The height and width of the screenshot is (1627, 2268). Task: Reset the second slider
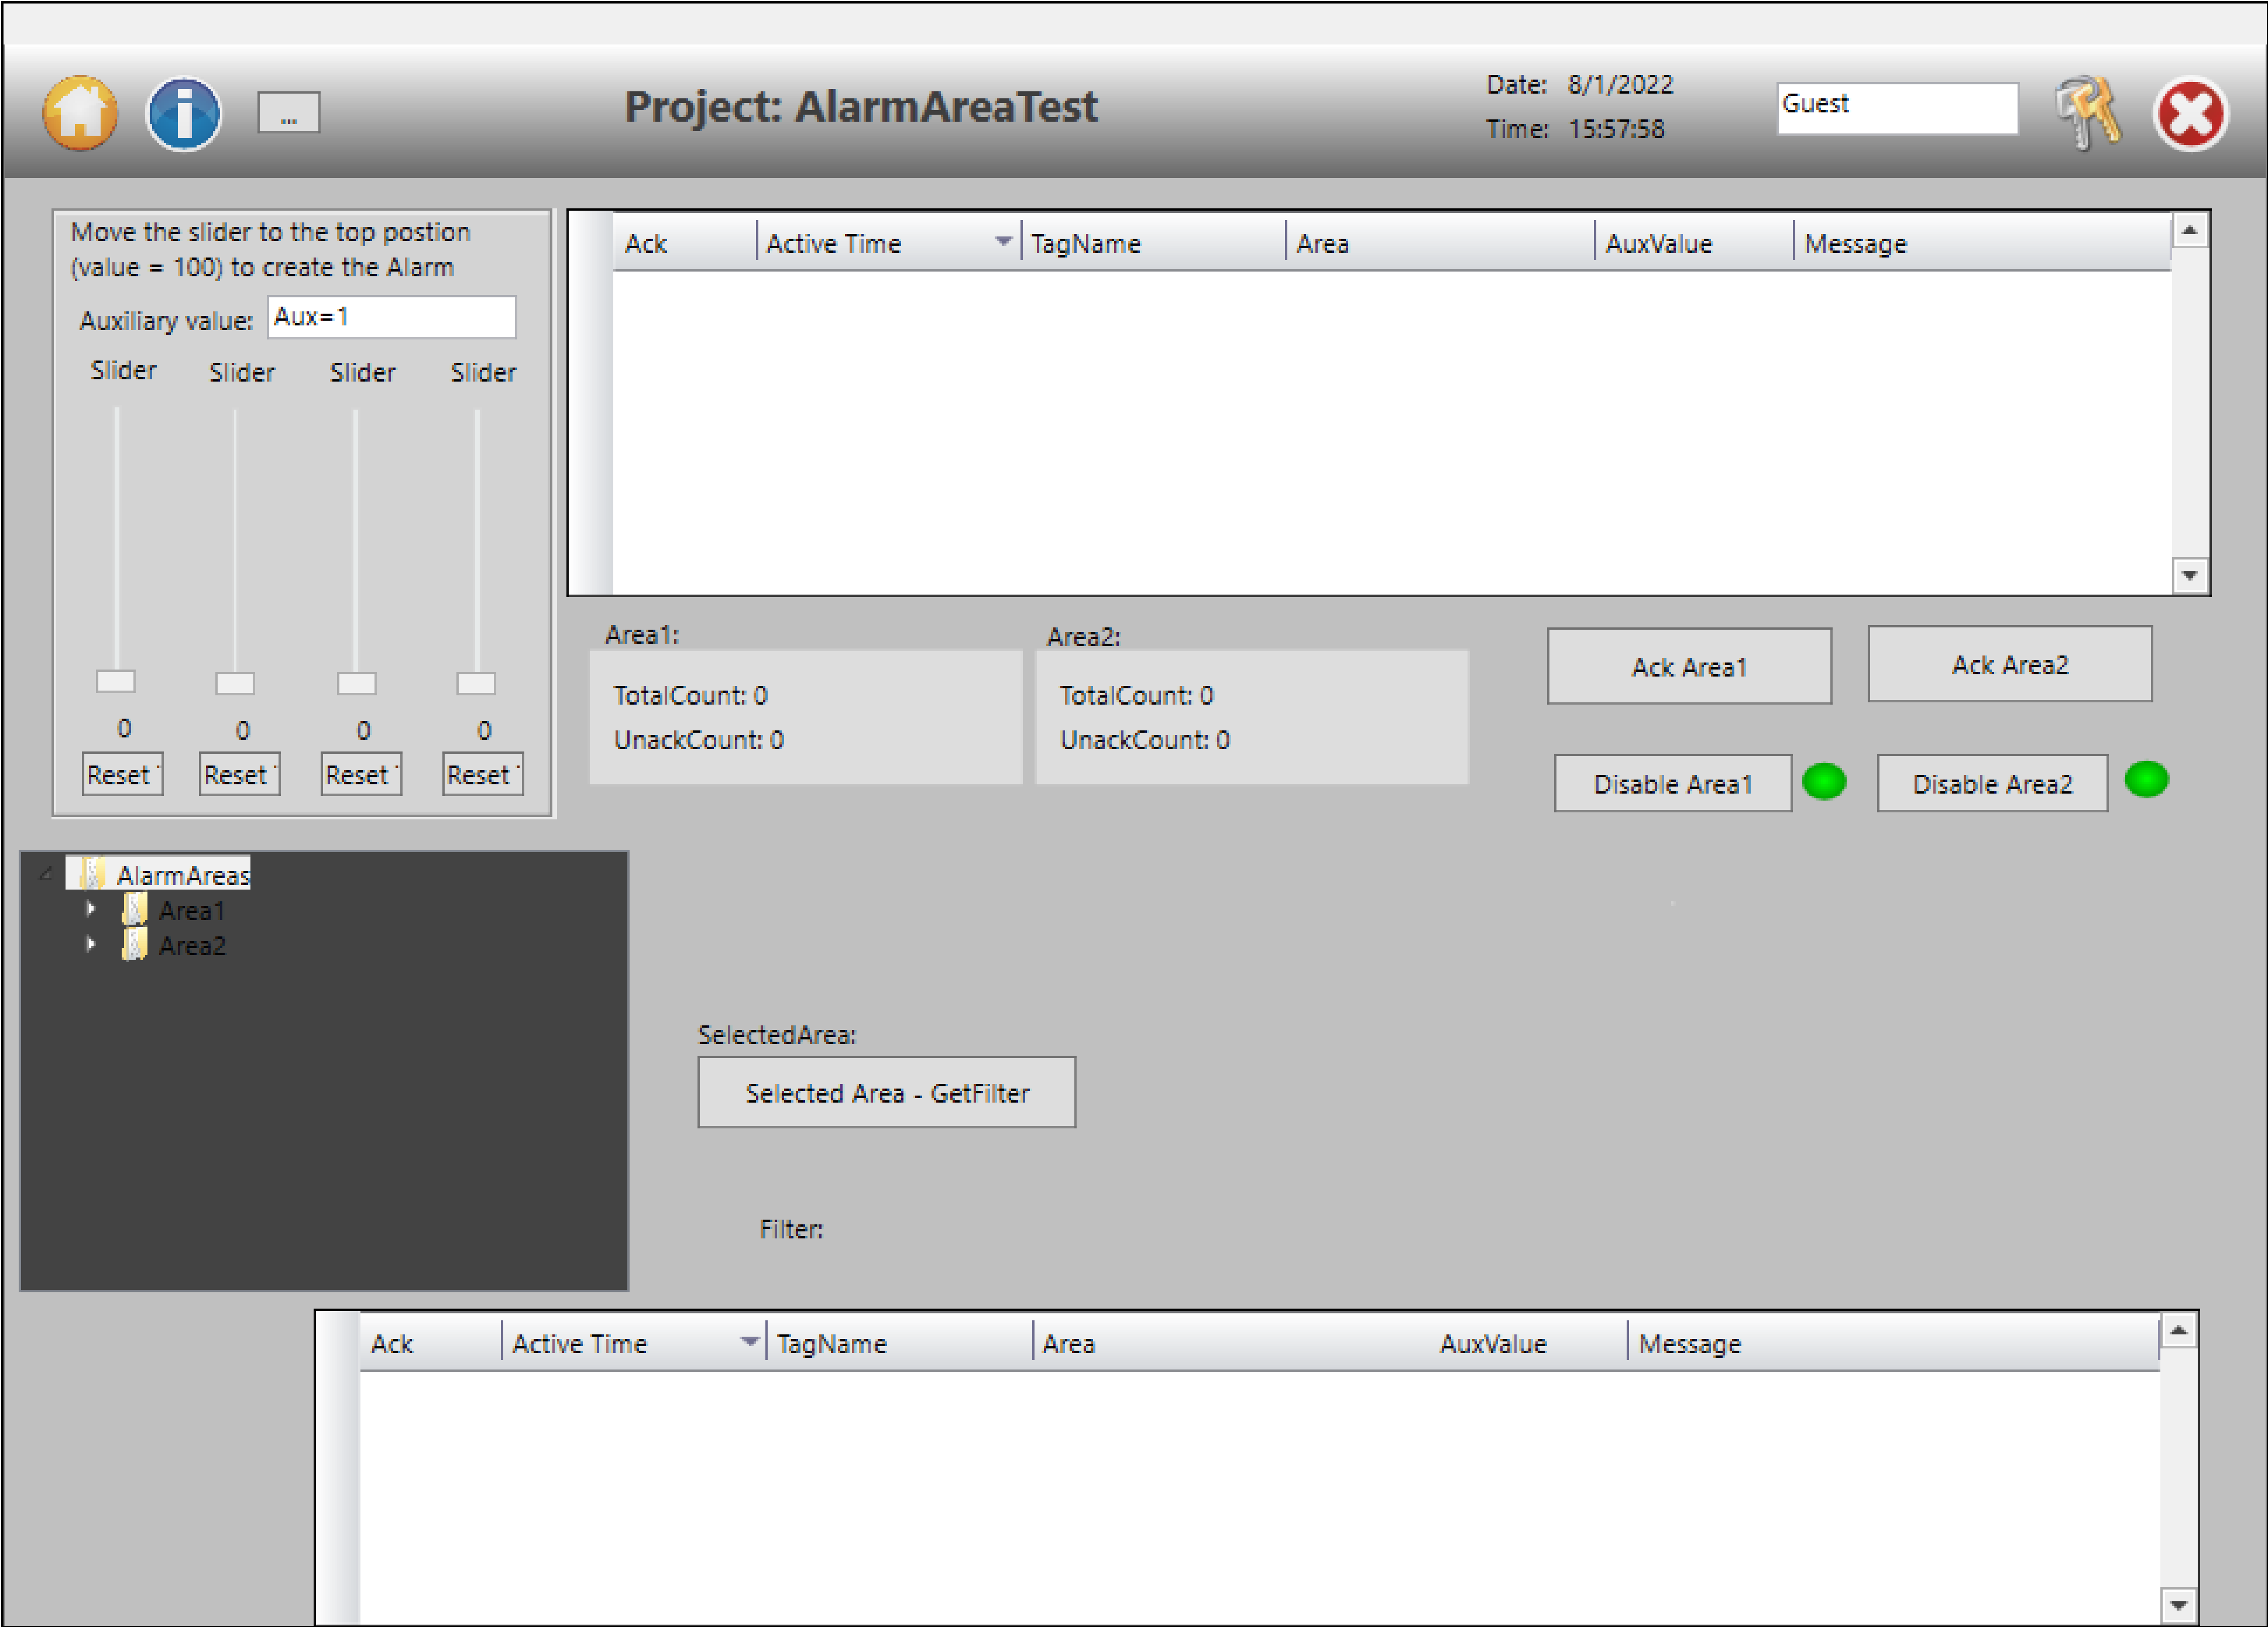[x=239, y=774]
